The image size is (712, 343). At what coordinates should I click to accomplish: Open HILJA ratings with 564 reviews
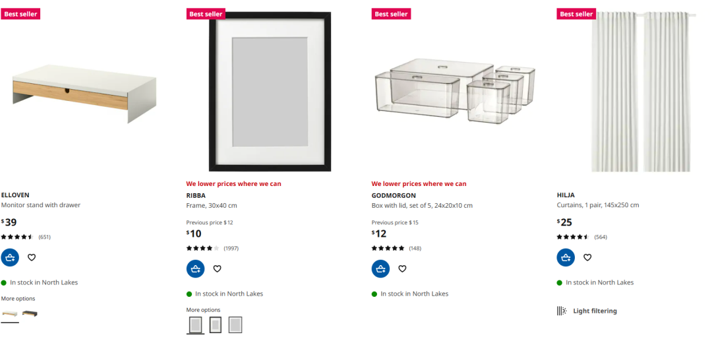click(581, 237)
